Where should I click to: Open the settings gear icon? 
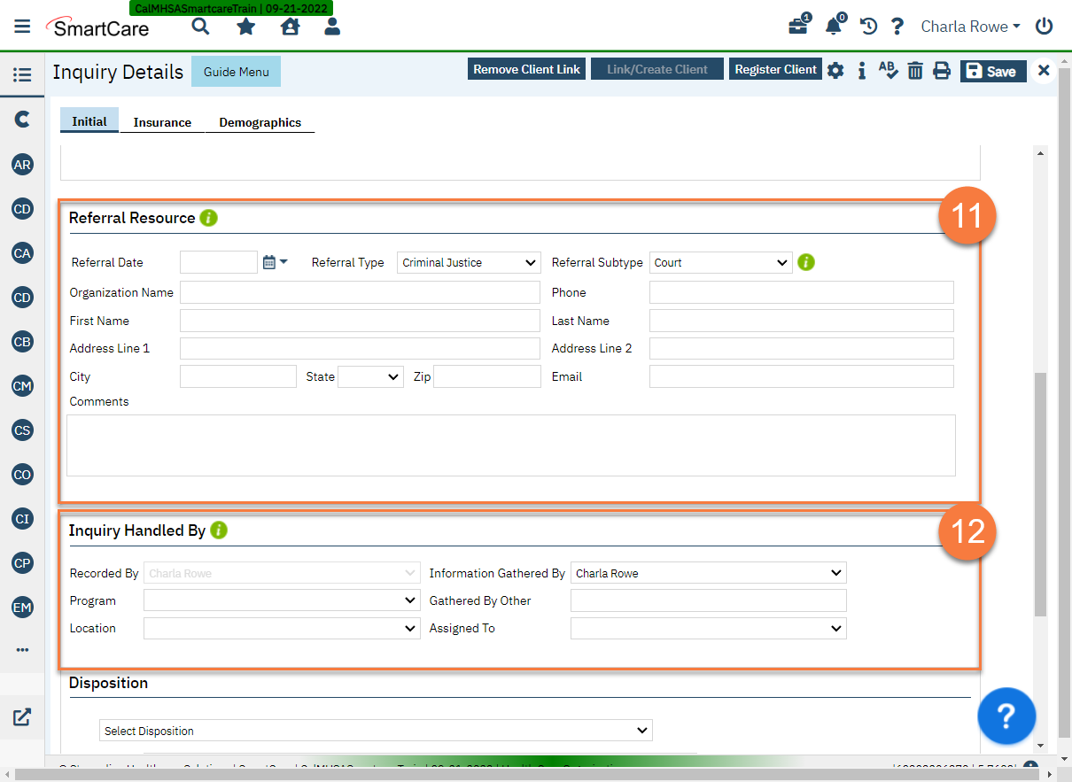835,71
